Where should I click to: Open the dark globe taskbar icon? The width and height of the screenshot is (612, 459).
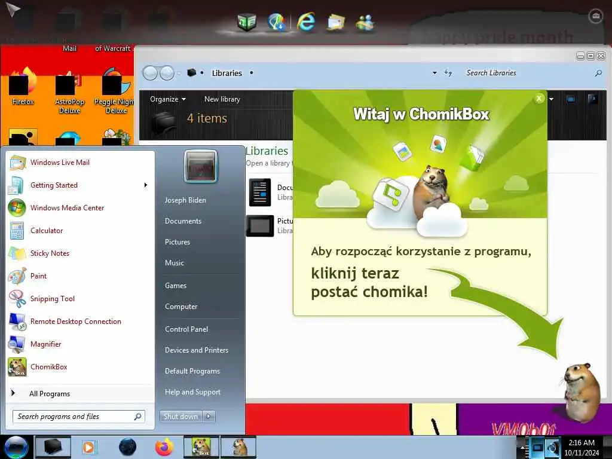pyautogui.click(x=128, y=447)
